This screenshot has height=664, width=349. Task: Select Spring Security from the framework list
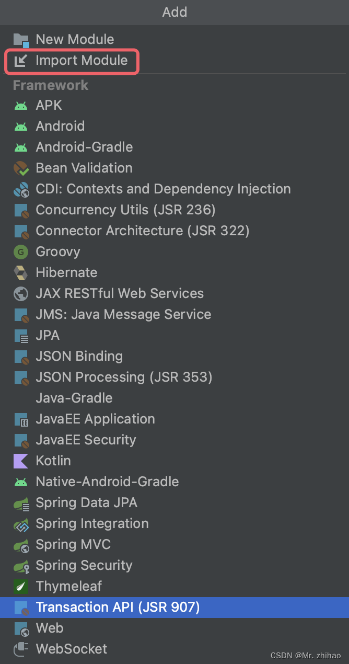click(84, 565)
